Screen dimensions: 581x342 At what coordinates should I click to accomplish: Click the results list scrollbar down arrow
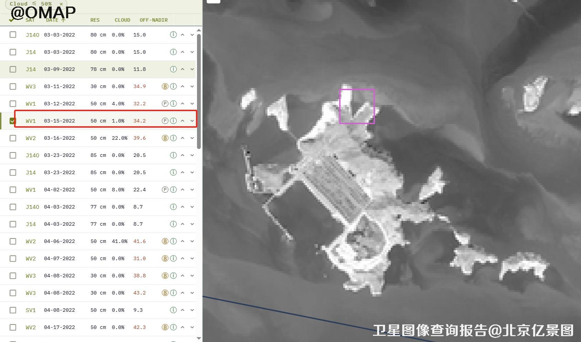point(199,338)
